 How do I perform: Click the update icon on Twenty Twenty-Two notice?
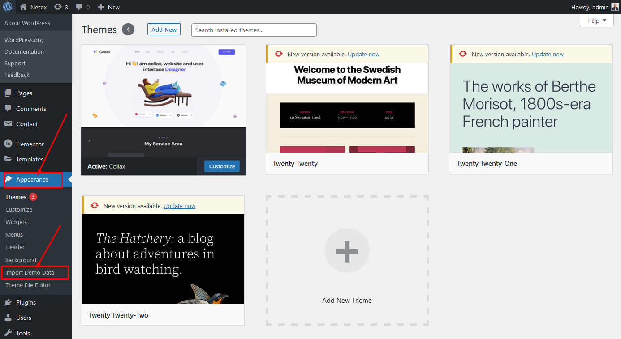(95, 206)
